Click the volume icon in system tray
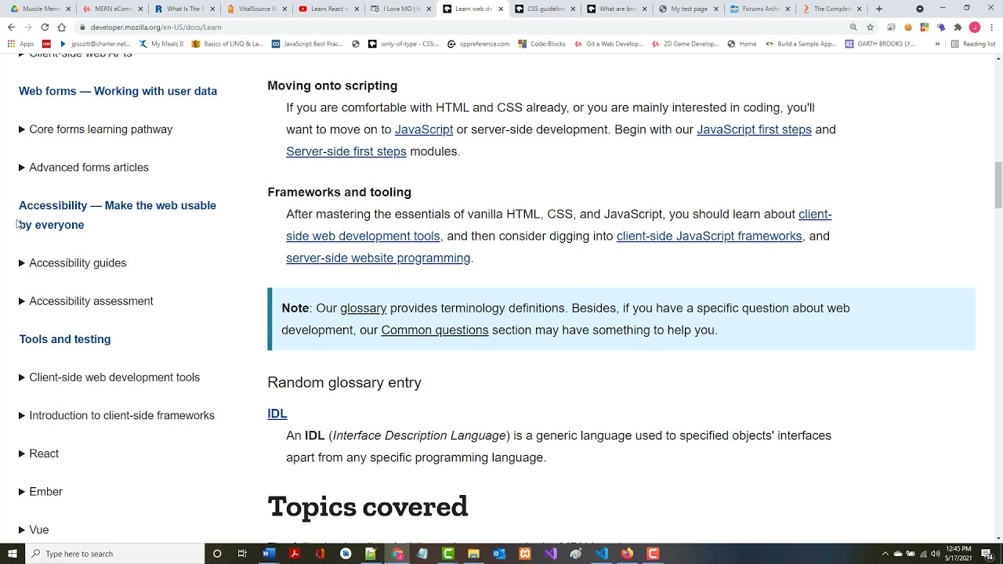This screenshot has height=564, width=1003. [x=936, y=554]
